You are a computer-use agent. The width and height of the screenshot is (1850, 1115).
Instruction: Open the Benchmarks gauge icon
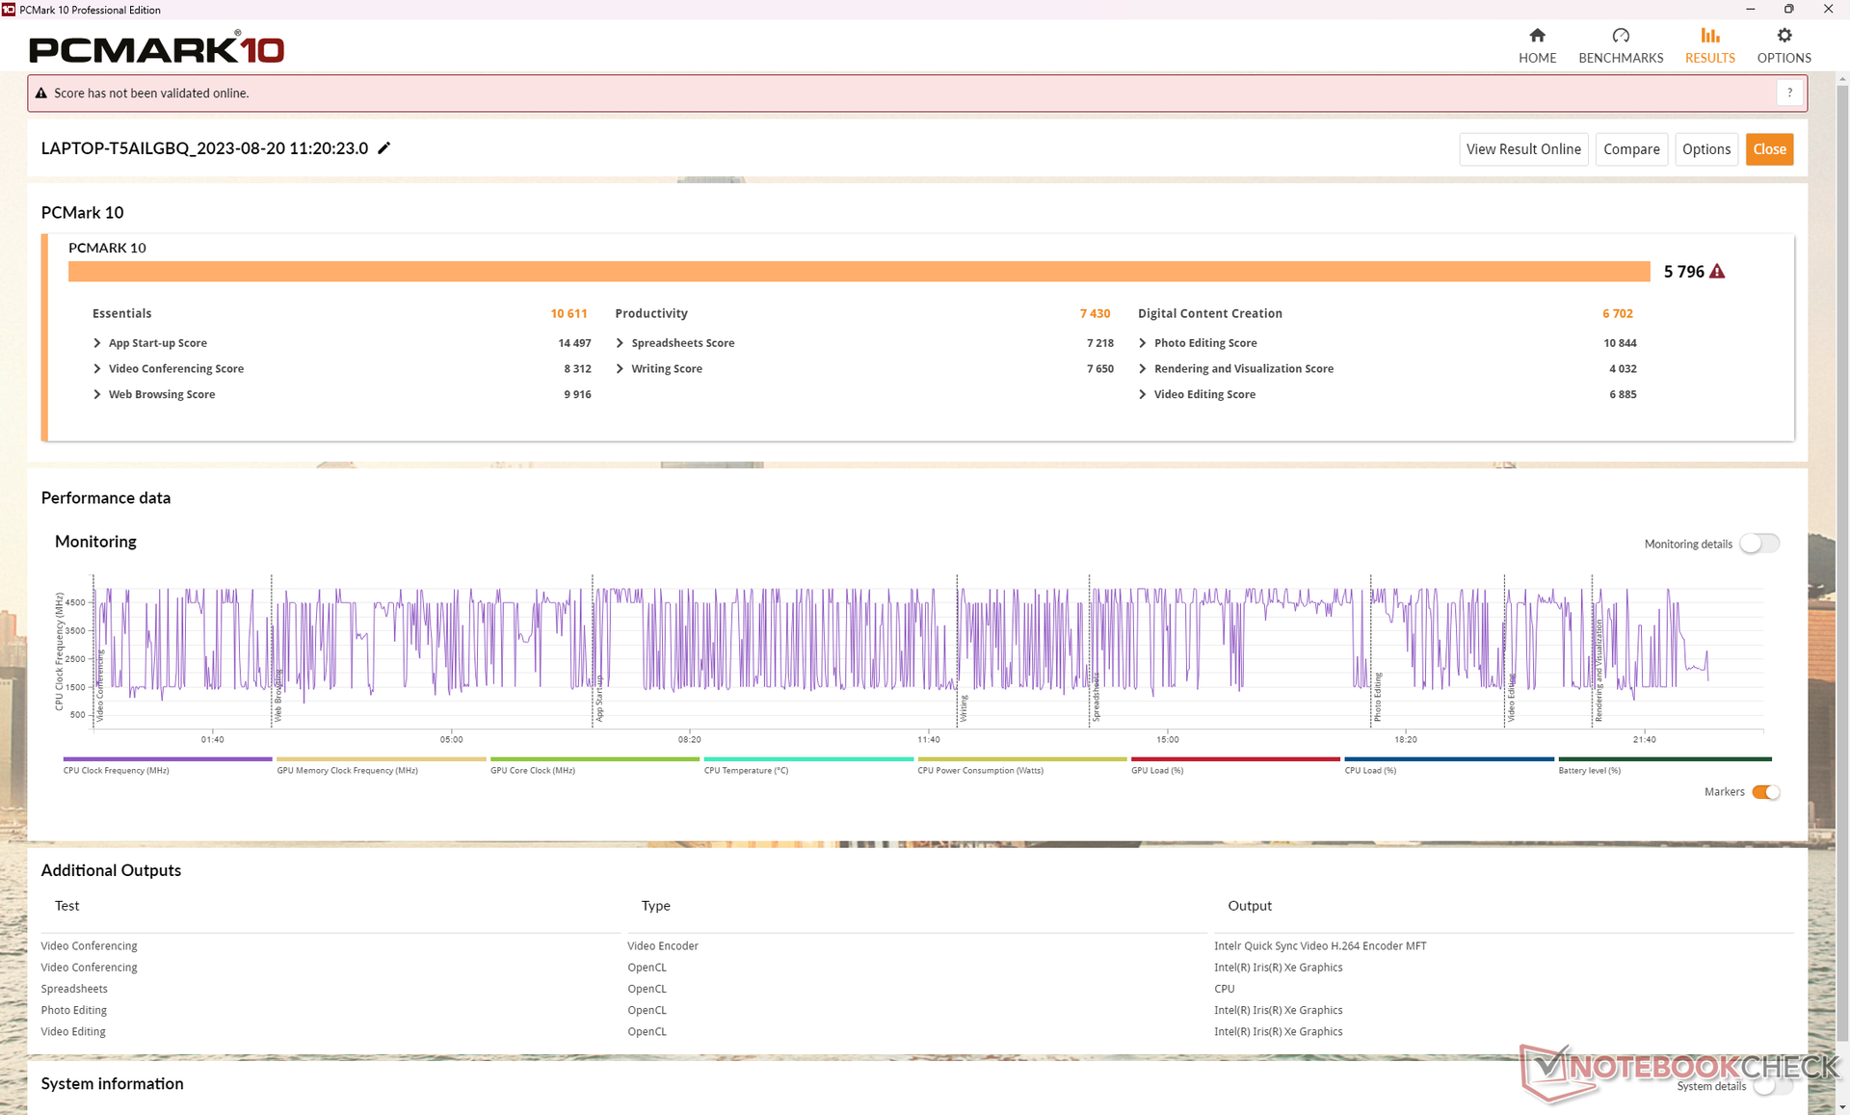(x=1621, y=36)
